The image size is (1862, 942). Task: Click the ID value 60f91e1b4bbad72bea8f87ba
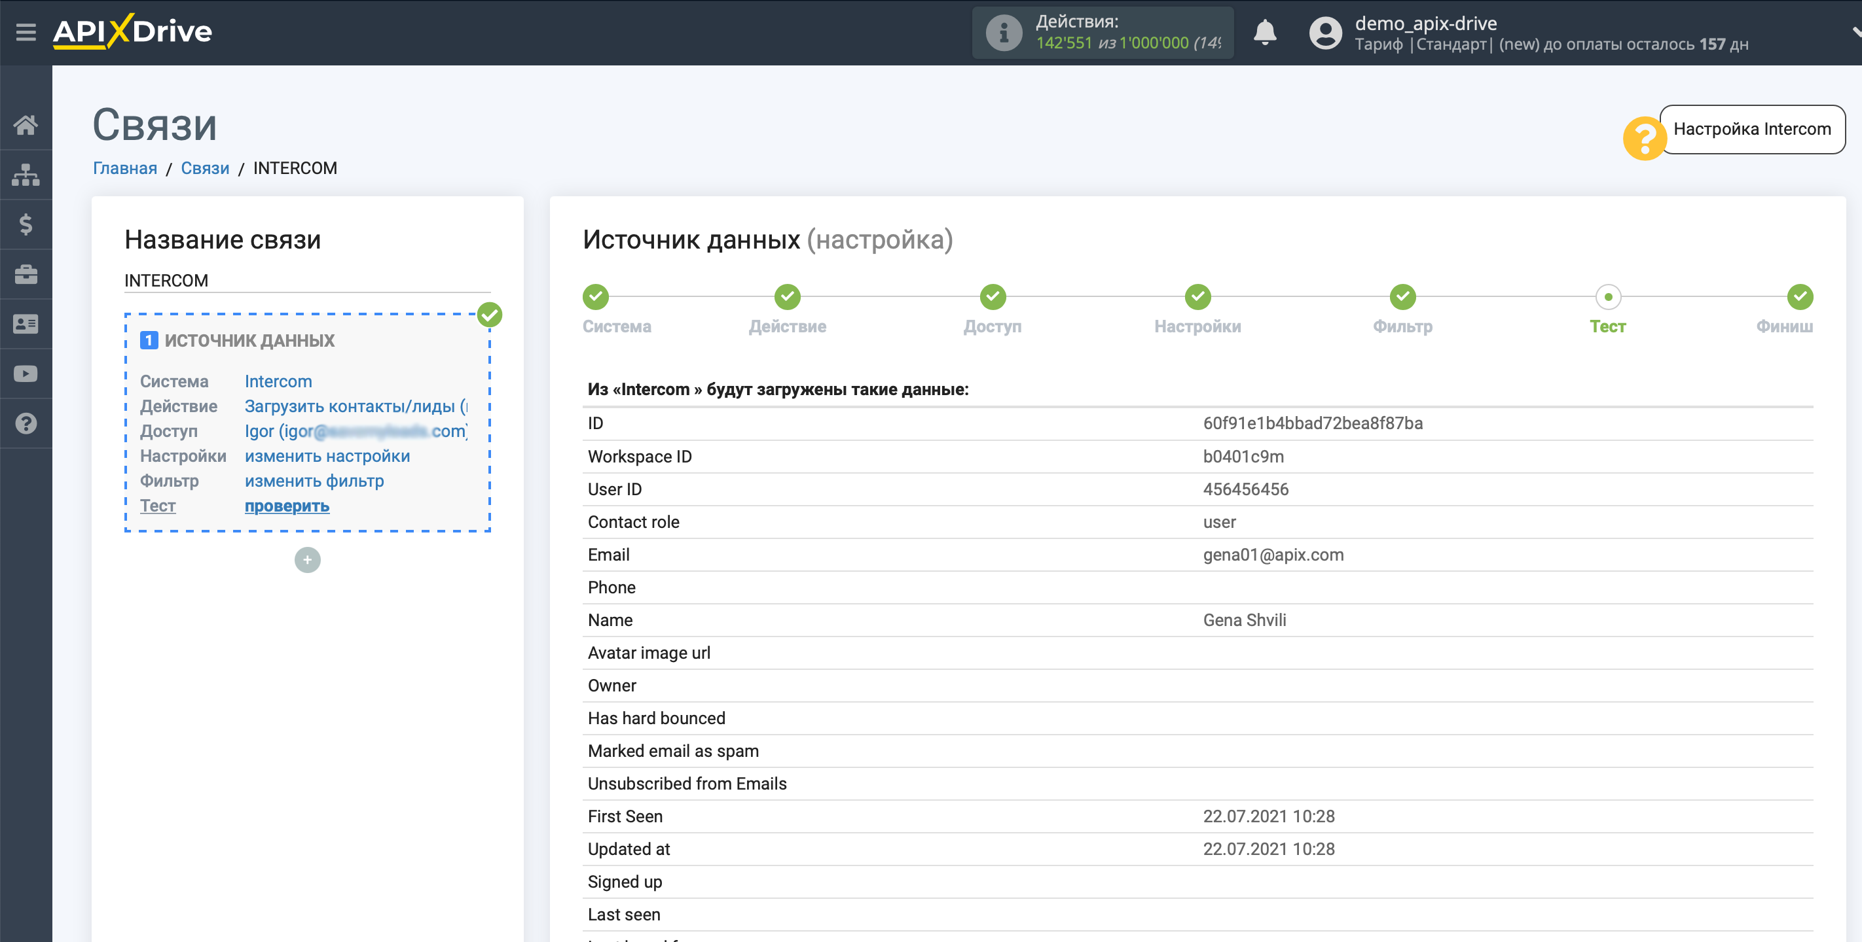click(1313, 423)
